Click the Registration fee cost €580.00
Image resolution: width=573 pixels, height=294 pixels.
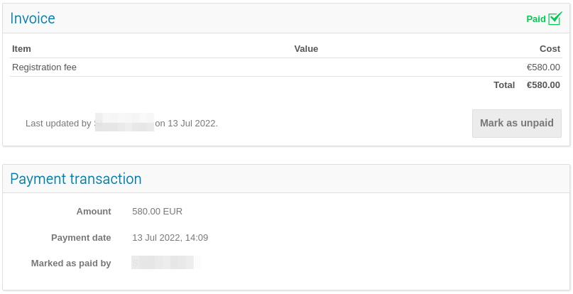click(x=543, y=67)
